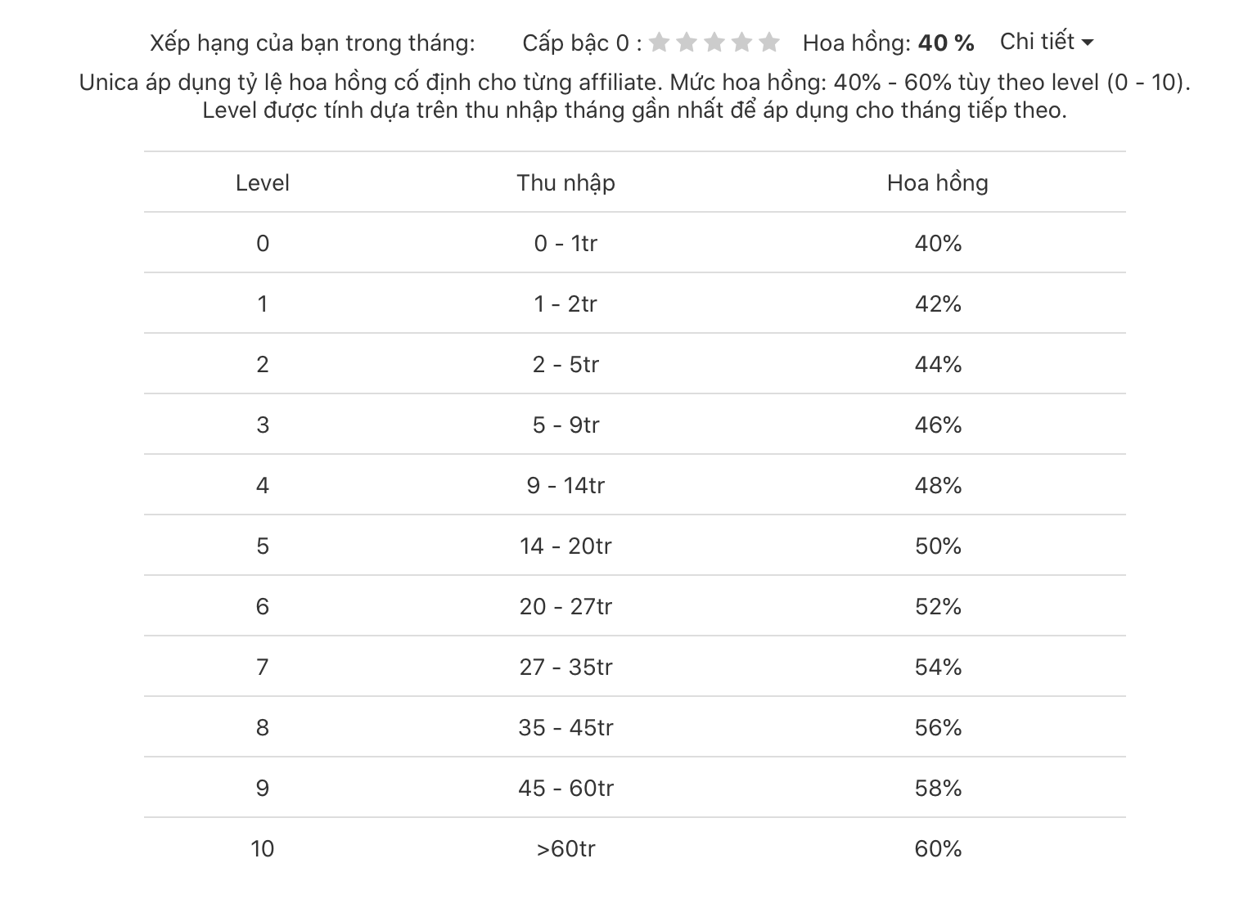The height and width of the screenshot is (908, 1257).
Task: Click the caret arrow beside Chi tiết
Action: pos(1088,43)
